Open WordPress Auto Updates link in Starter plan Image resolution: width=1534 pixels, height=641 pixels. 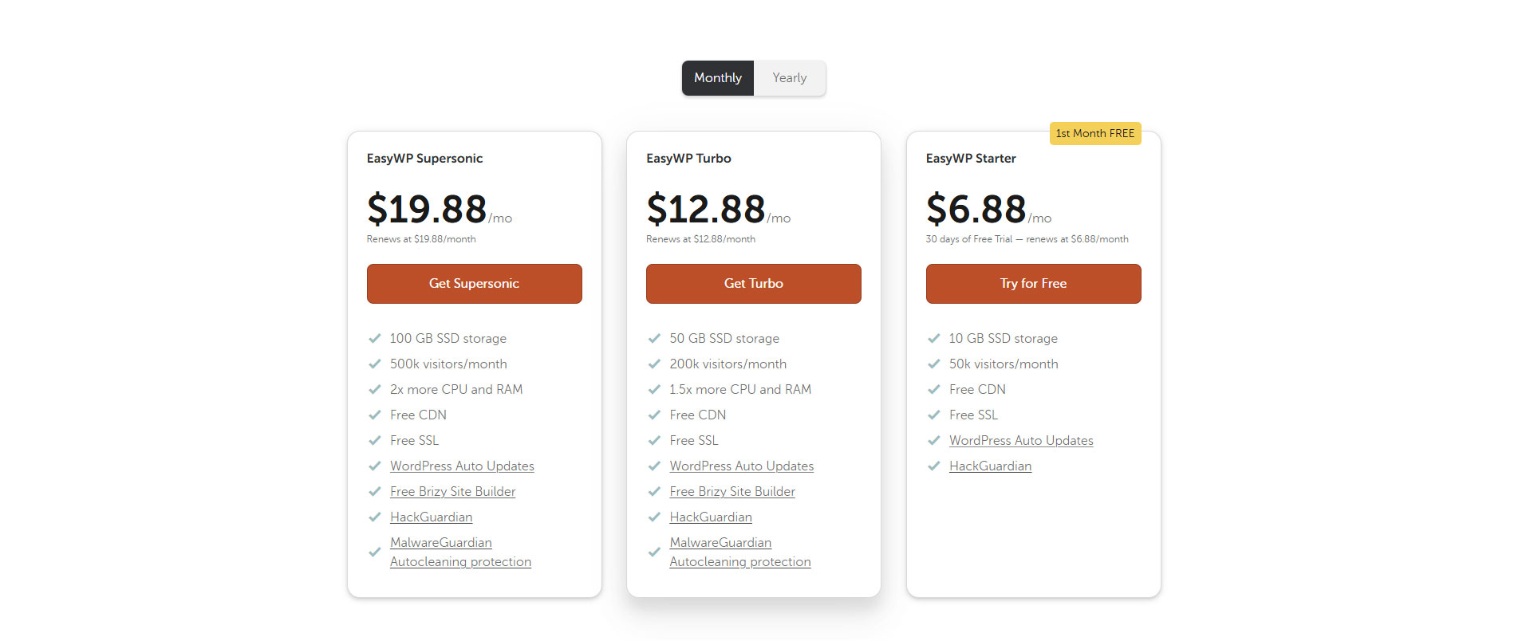(x=1021, y=441)
